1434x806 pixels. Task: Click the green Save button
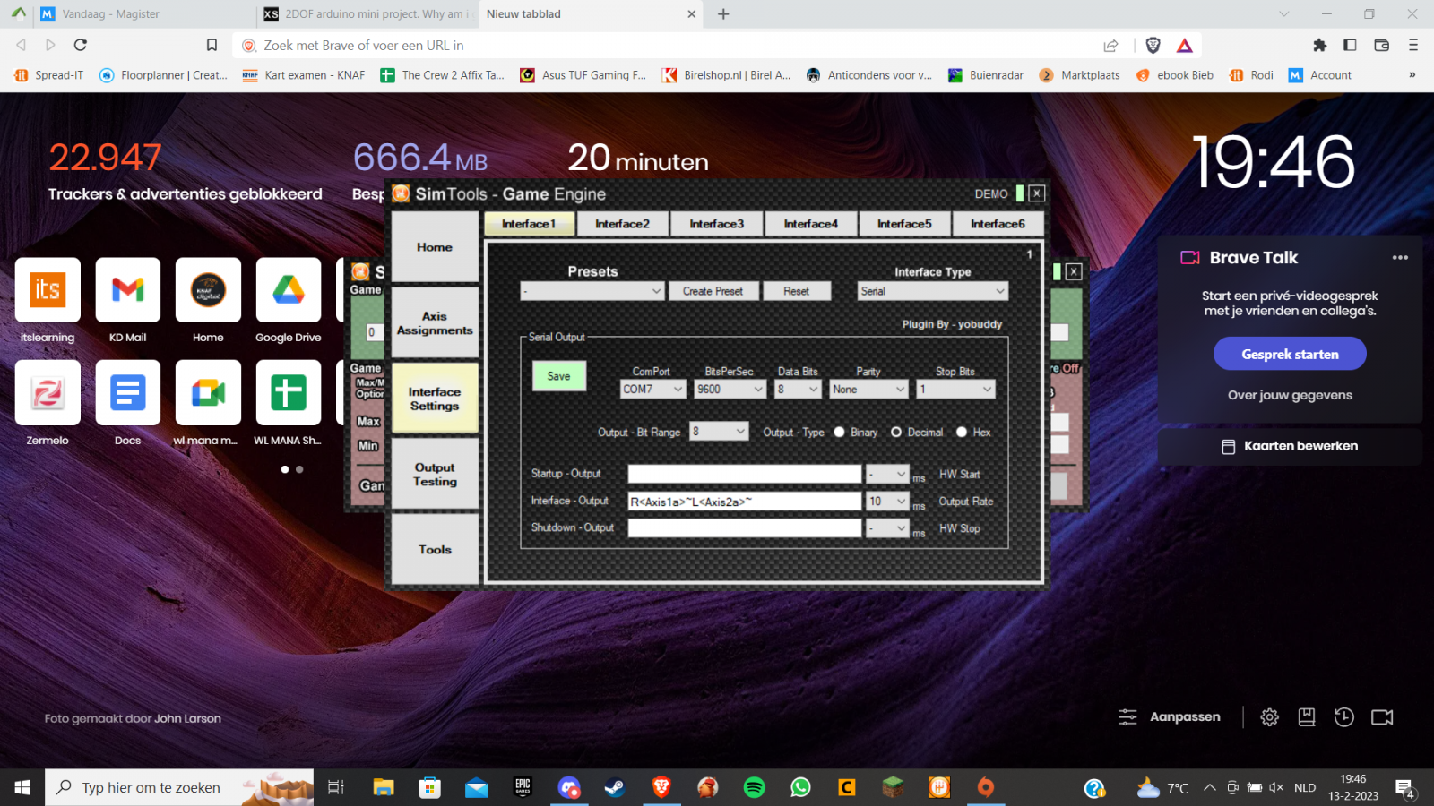tap(559, 376)
